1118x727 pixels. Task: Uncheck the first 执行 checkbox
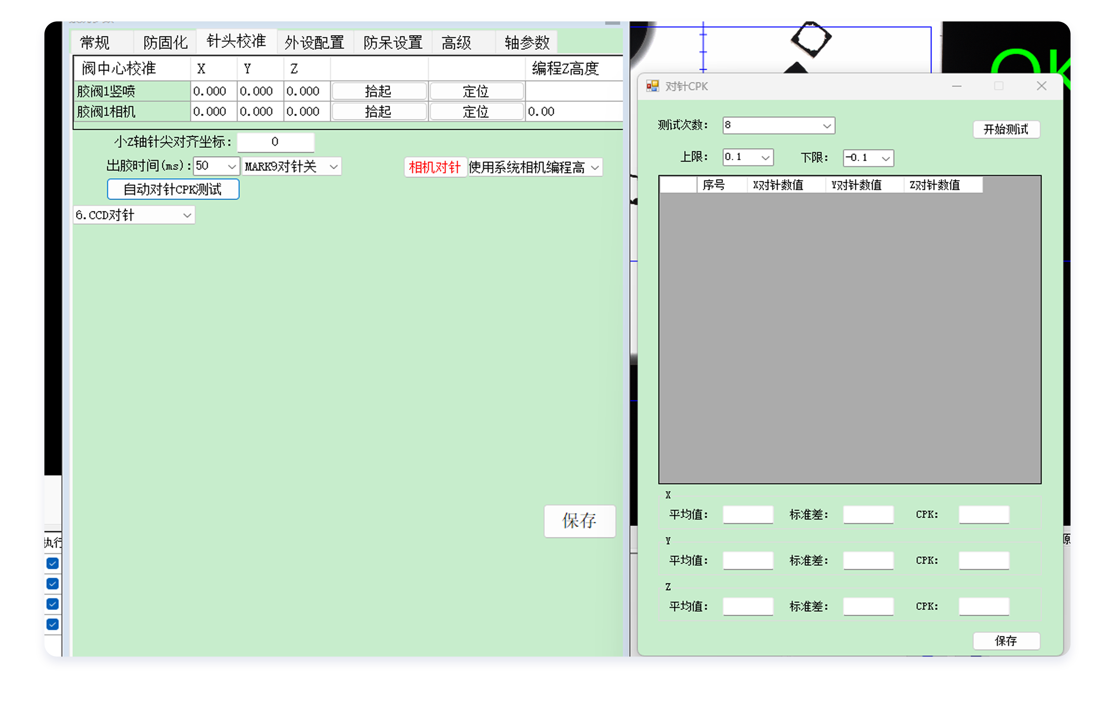tap(52, 563)
